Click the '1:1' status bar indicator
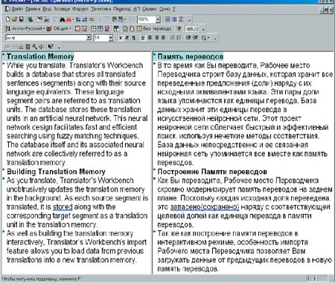The width and height of the screenshot is (335, 283). [311, 279]
